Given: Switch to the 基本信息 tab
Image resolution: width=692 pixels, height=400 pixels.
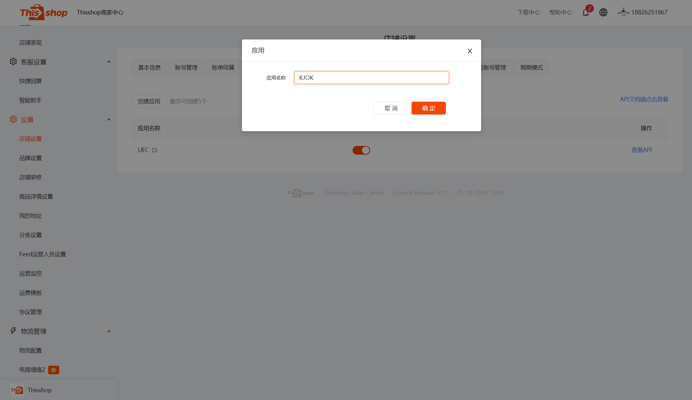Looking at the screenshot, I should (149, 68).
